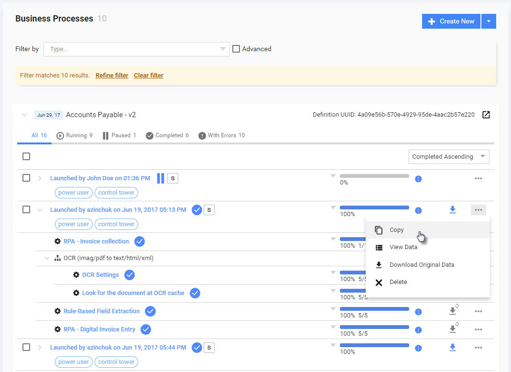
Task: Toggle the select-all checkbox above the list
Action: [x=26, y=156]
